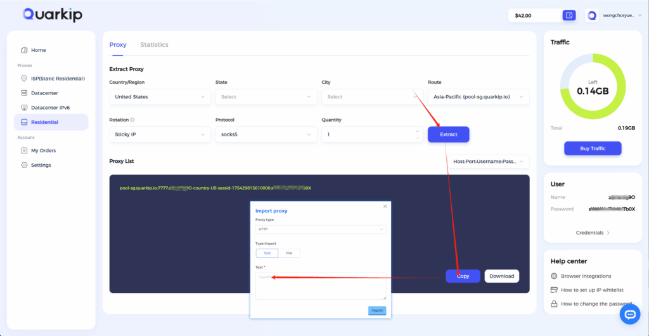Open the Residential page
Viewport: 649px width, 336px height.
51,122
